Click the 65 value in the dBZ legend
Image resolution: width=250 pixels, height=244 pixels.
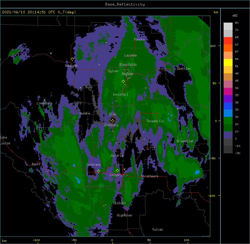(237, 37)
